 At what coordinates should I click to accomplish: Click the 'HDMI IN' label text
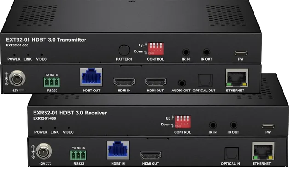(124, 91)
